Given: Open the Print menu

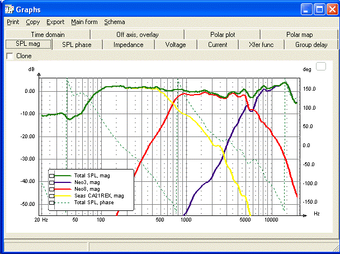Looking at the screenshot, I should point(13,22).
